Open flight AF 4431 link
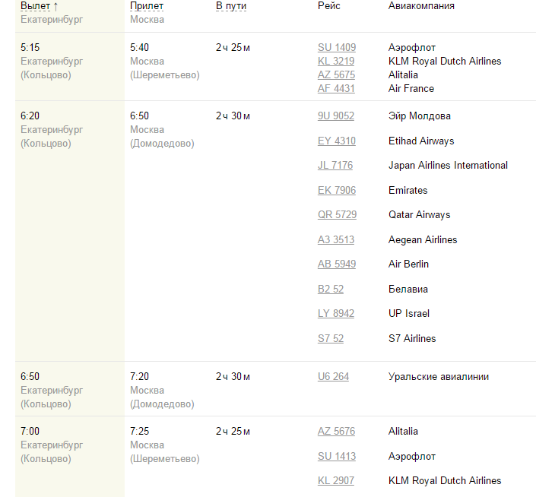The image size is (536, 497). click(336, 89)
